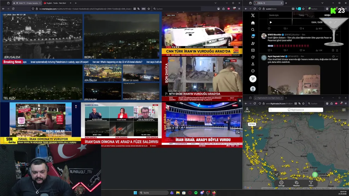Select PGT694 flight label on map
349x196 pixels.
click(252, 124)
